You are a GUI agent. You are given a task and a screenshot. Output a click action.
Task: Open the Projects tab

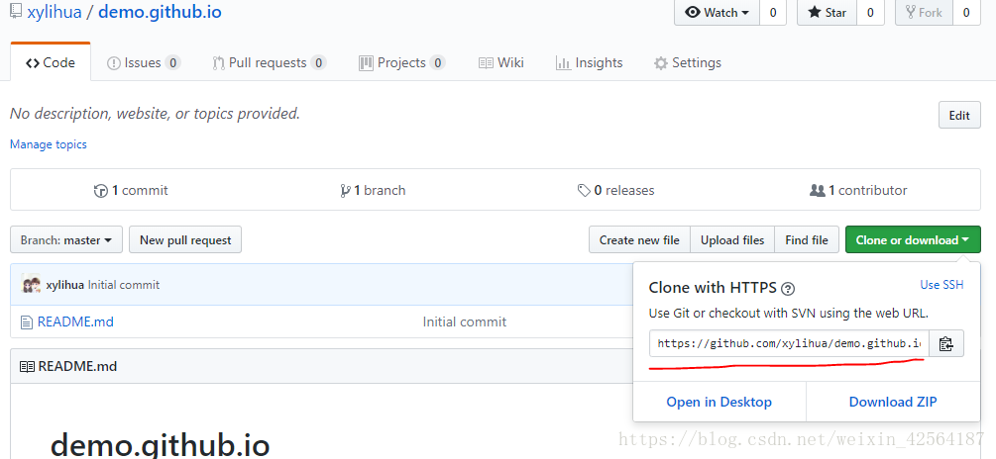401,62
